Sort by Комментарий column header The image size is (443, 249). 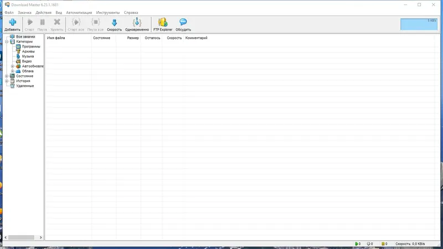coord(197,38)
